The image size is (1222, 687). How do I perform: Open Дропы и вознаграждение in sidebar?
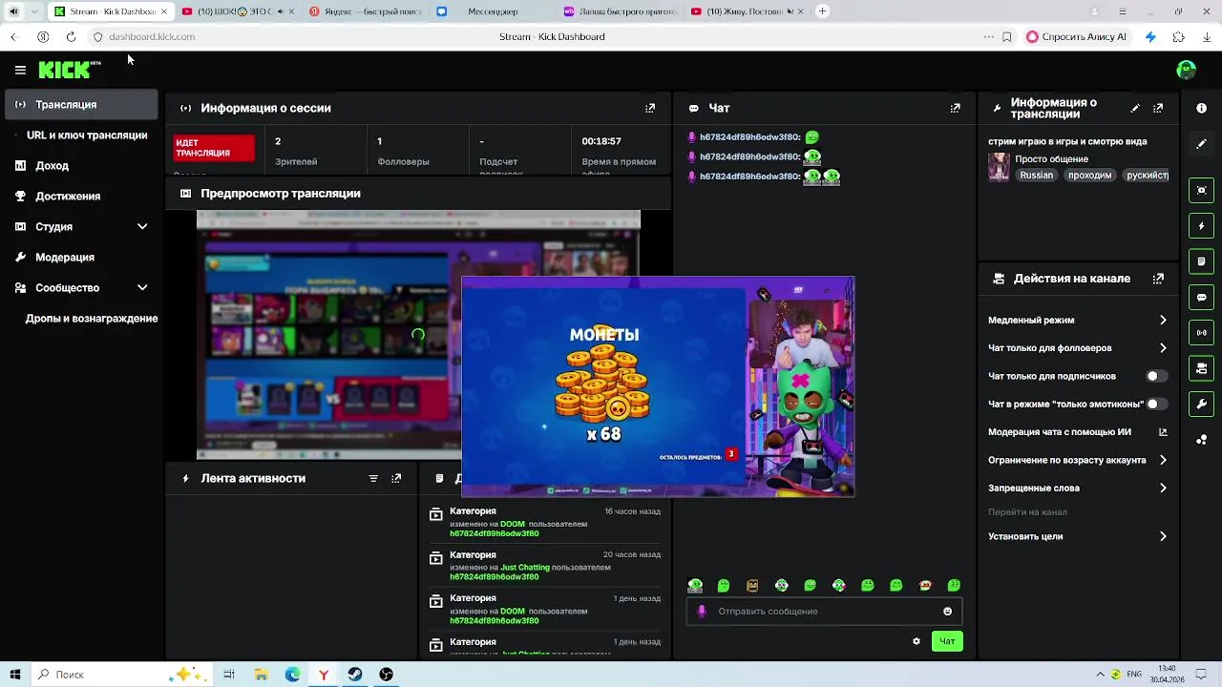92,319
